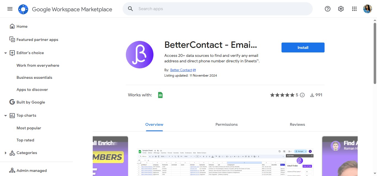The height and width of the screenshot is (176, 377).
Task: Switch to the Reviews tab
Action: 297,124
